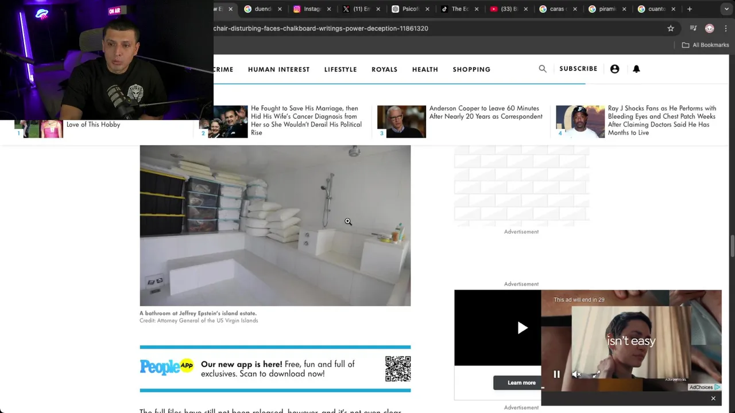
Task: Click the AdChoices icon
Action: tap(705, 387)
